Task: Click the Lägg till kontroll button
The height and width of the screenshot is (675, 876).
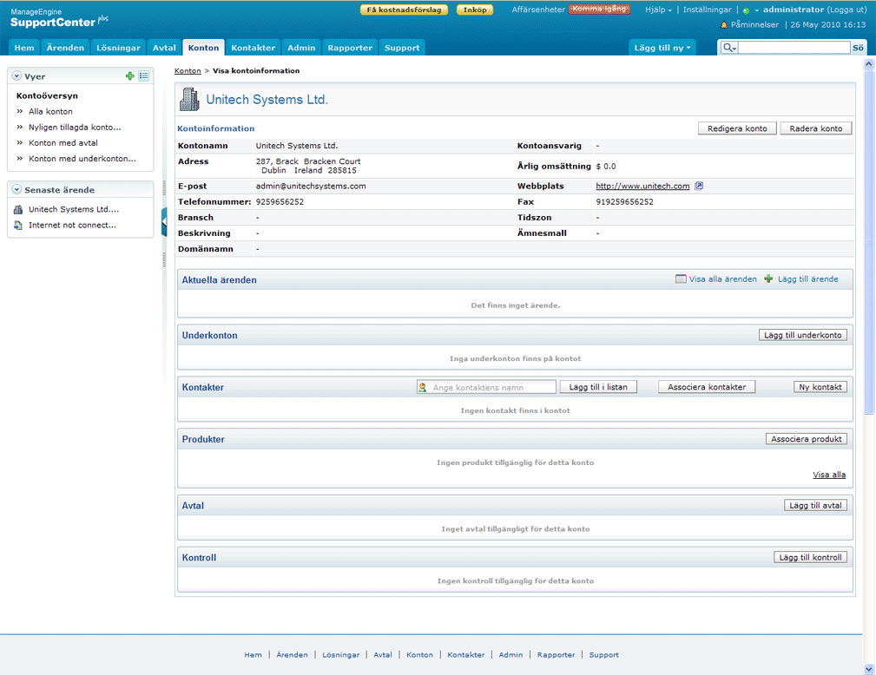Action: [810, 557]
